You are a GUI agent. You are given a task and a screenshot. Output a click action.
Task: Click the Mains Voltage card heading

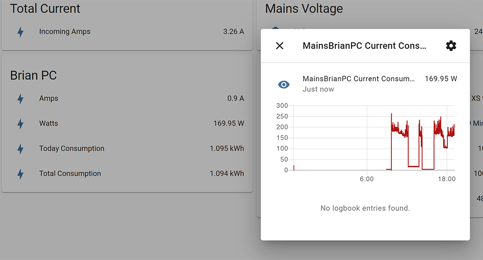304,9
